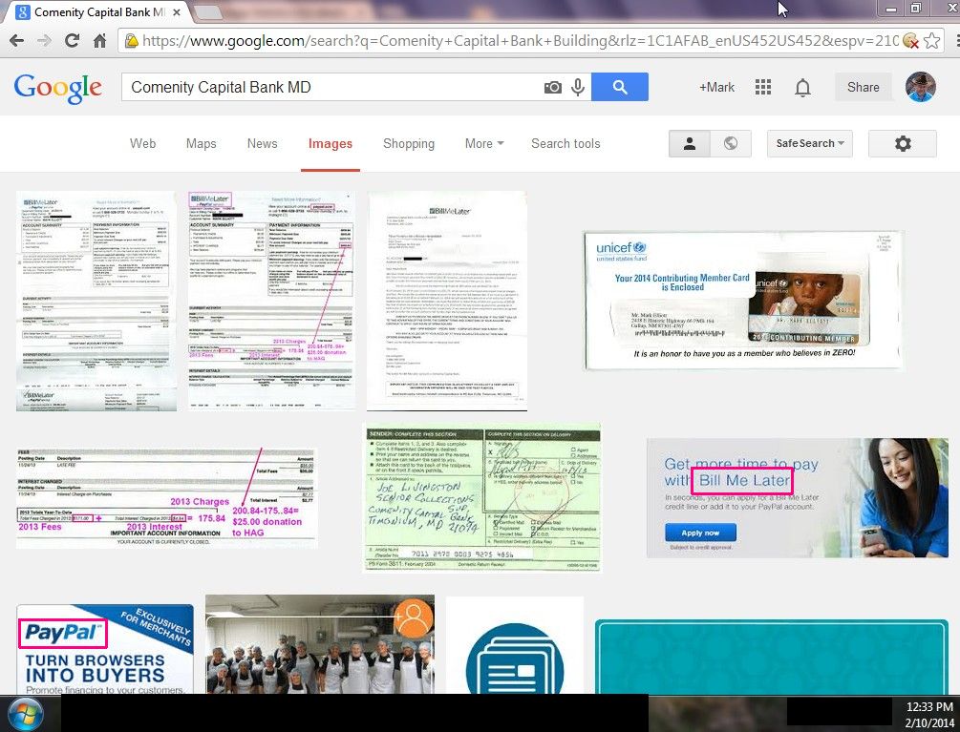This screenshot has height=732, width=960.
Task: Open the green certified mail receipt thumbnail
Action: (482, 497)
